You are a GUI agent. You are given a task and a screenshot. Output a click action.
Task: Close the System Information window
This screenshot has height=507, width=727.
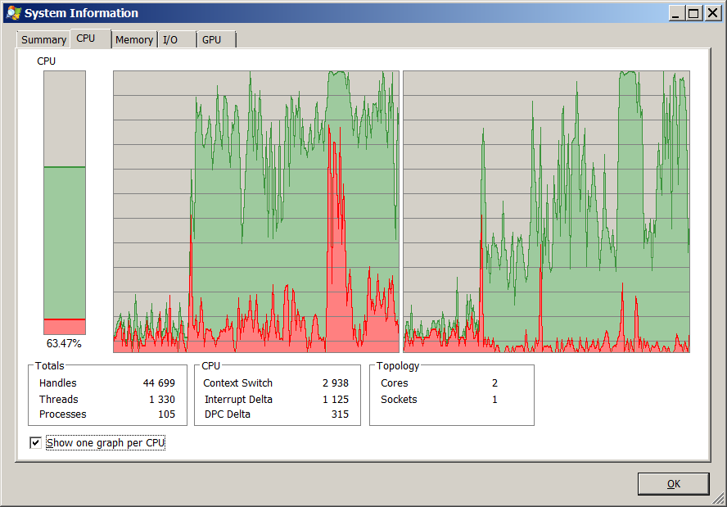pyautogui.click(x=712, y=13)
